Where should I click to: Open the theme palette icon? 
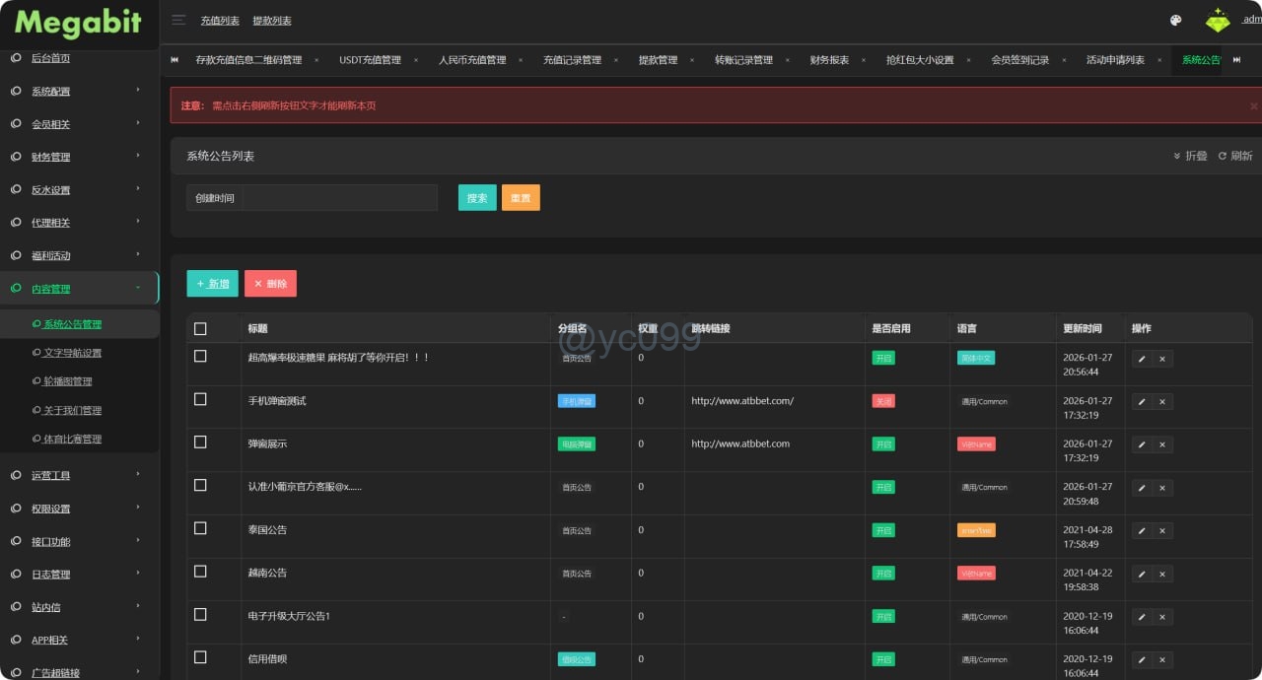[x=1175, y=20]
